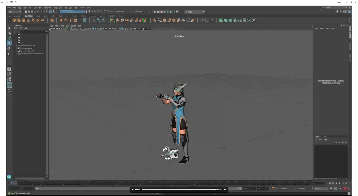
Task: Toggle snap to grids magnet icon
Action: [x=95, y=12]
